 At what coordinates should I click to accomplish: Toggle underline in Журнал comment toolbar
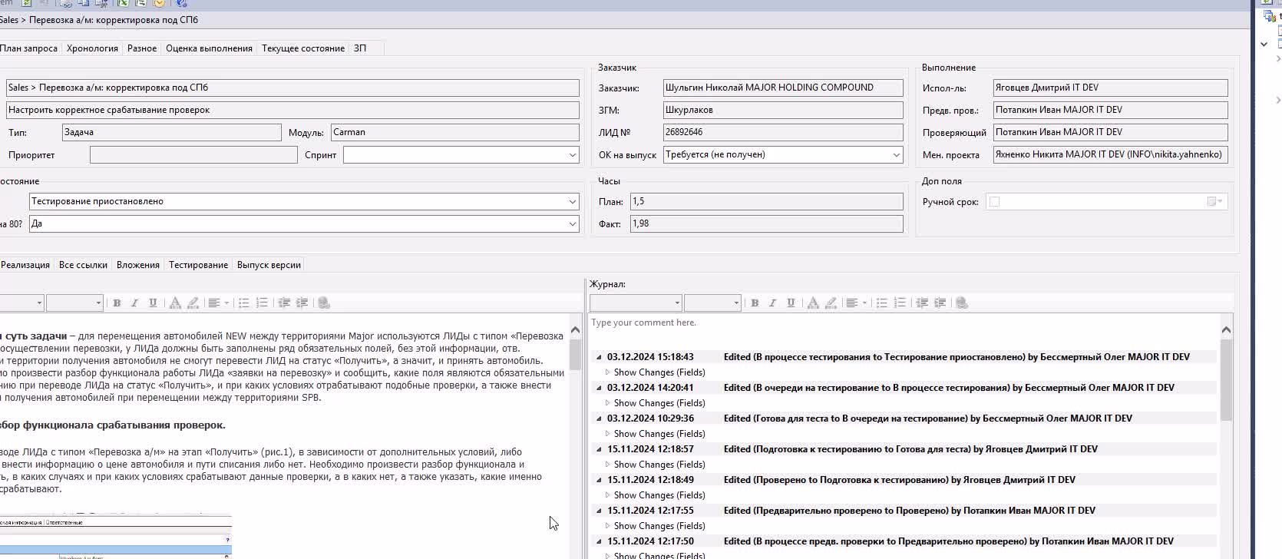pyautogui.click(x=791, y=303)
